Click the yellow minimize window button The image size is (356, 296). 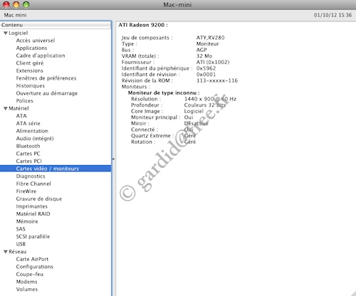click(16, 4)
